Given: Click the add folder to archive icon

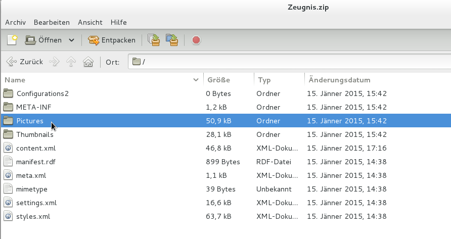Looking at the screenshot, I should pyautogui.click(x=172, y=40).
